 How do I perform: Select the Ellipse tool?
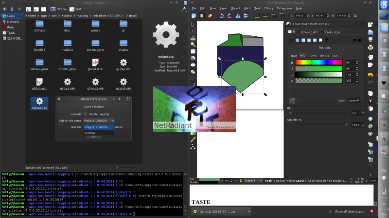point(193,65)
